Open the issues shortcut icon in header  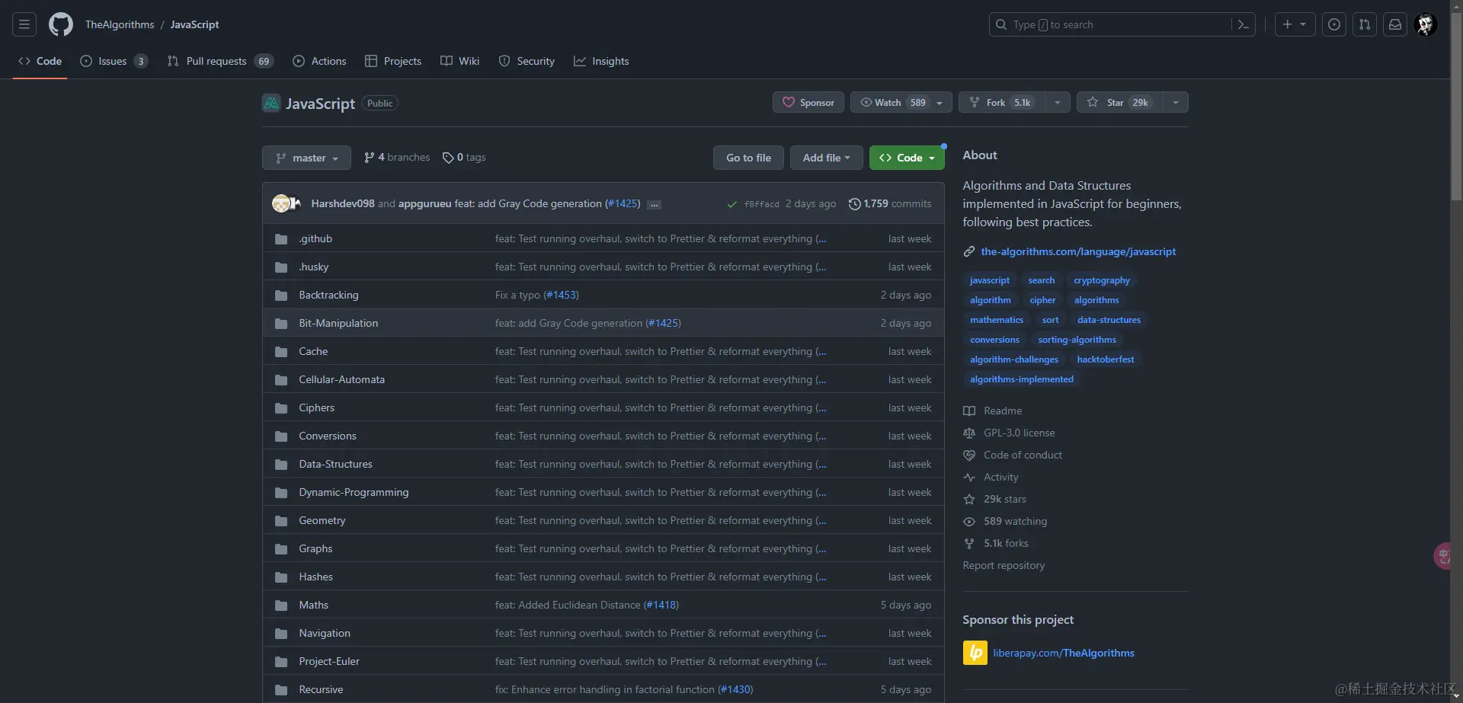(x=1334, y=24)
